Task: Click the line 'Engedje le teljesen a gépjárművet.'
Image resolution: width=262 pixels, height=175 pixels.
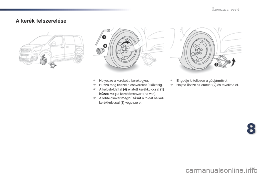Action: pyautogui.click(x=202, y=80)
